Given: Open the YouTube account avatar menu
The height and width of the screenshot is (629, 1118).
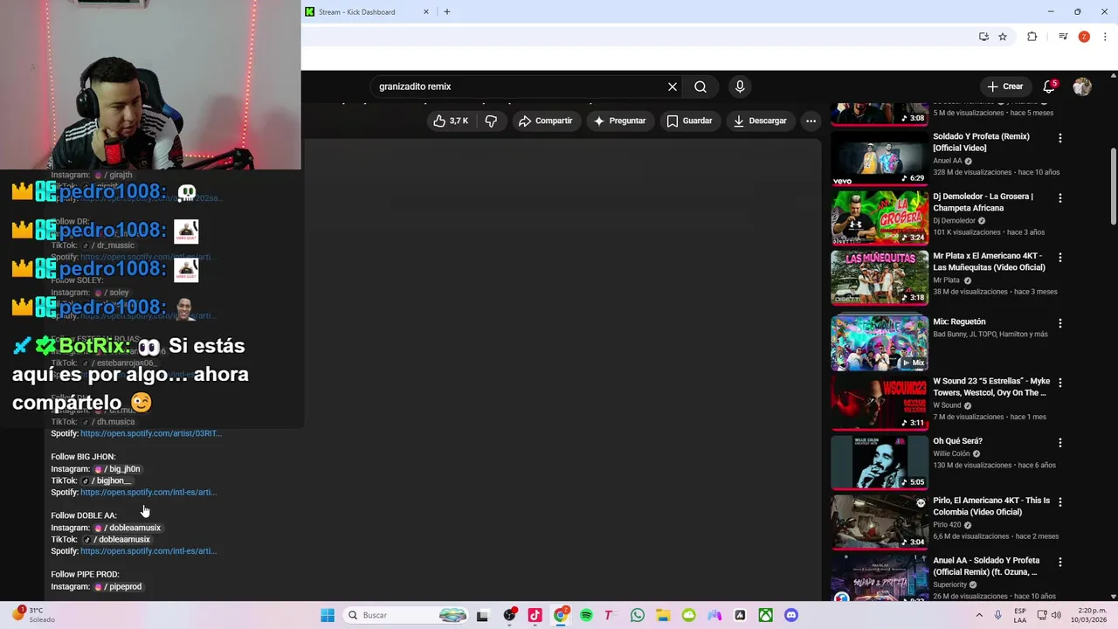Looking at the screenshot, I should click(x=1082, y=86).
